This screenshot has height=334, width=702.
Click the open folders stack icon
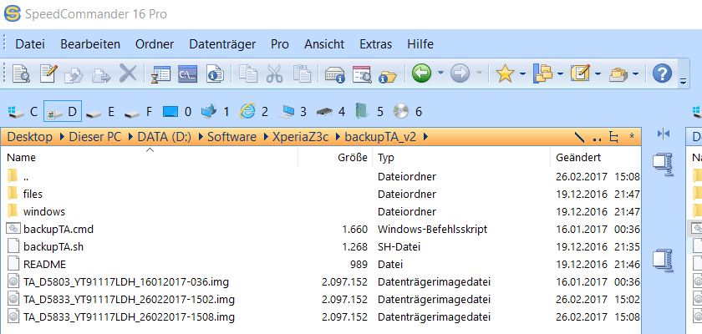pos(618,74)
